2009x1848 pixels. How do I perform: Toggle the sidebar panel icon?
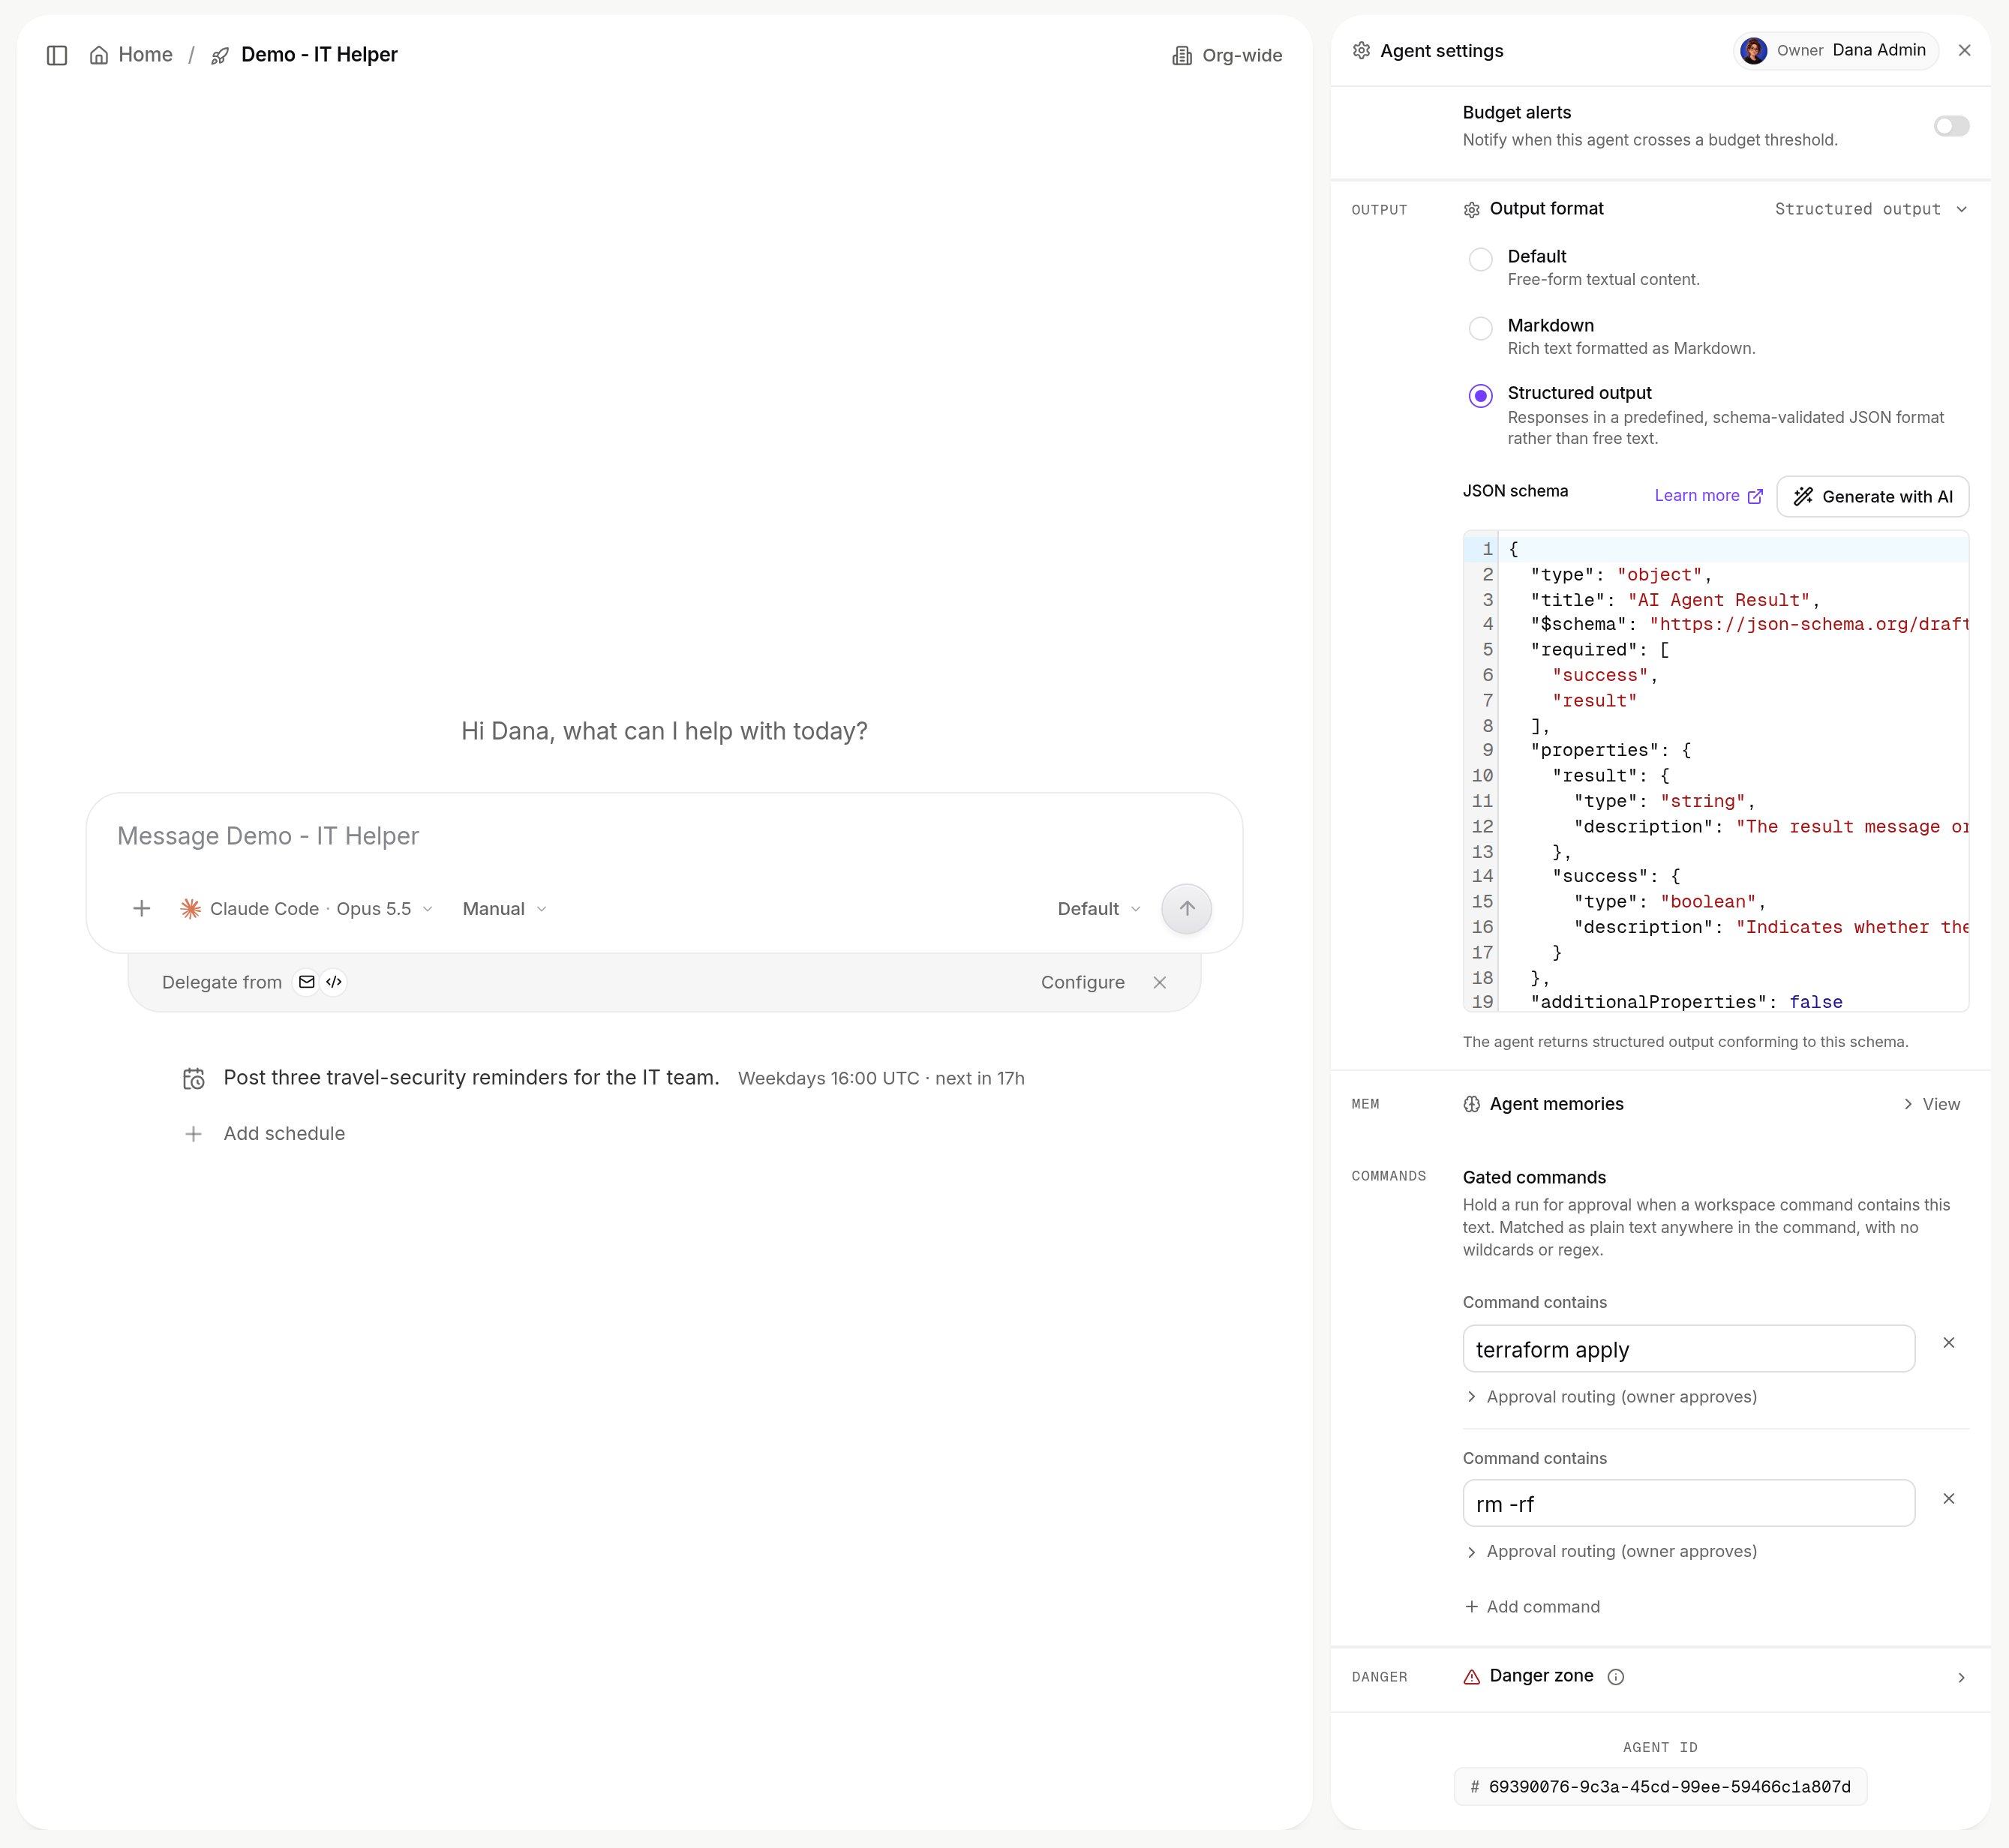pyautogui.click(x=57, y=55)
